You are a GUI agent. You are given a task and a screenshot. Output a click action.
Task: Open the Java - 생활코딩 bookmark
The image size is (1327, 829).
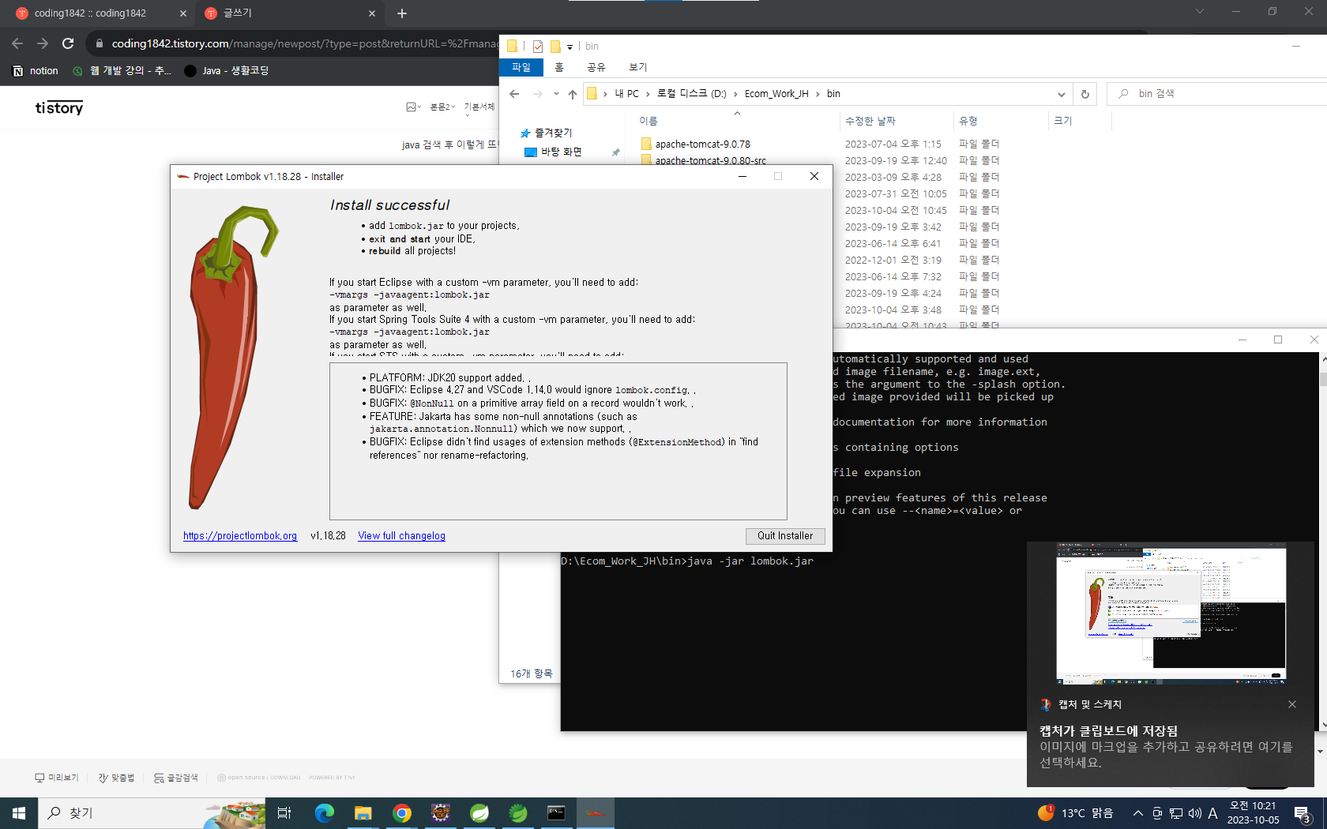(227, 71)
